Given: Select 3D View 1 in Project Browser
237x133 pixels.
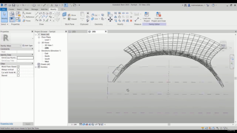Looking at the screenshot, I should click(49, 45).
